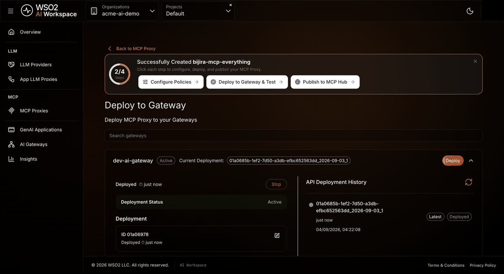This screenshot has width=504, height=274.
Task: Clear the Projects selection with the x
Action: point(231,5)
